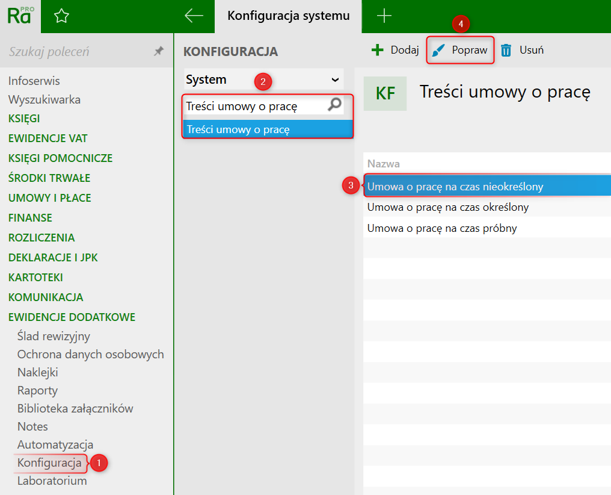The height and width of the screenshot is (495, 611).
Task: Click the magnifier search icon
Action: pos(335,105)
